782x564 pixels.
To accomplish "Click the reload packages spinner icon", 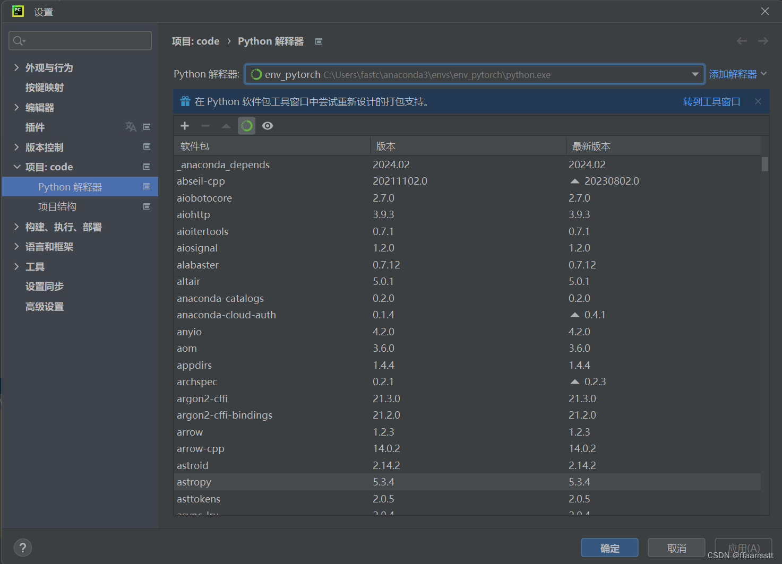I will pyautogui.click(x=246, y=126).
